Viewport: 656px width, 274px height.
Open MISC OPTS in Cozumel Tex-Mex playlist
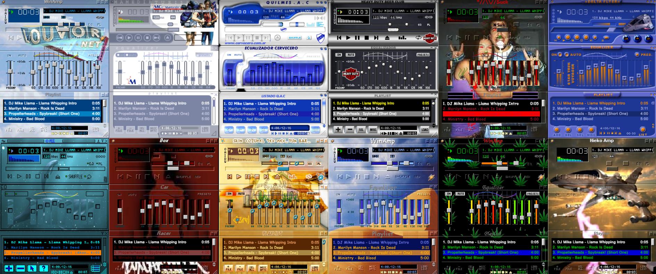(263, 268)
